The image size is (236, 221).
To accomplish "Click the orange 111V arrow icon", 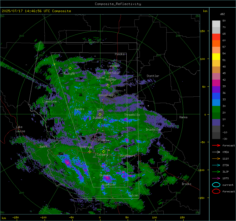I will (216, 158).
